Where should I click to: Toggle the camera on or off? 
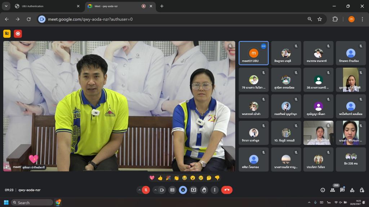point(162,190)
